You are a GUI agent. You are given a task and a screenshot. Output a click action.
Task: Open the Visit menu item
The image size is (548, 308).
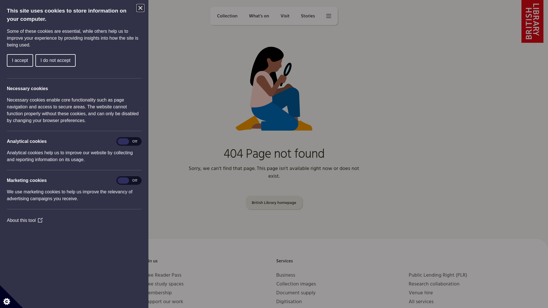(285, 16)
